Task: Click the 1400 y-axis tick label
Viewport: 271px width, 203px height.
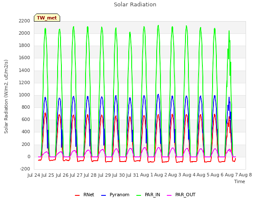Action: 25,71
